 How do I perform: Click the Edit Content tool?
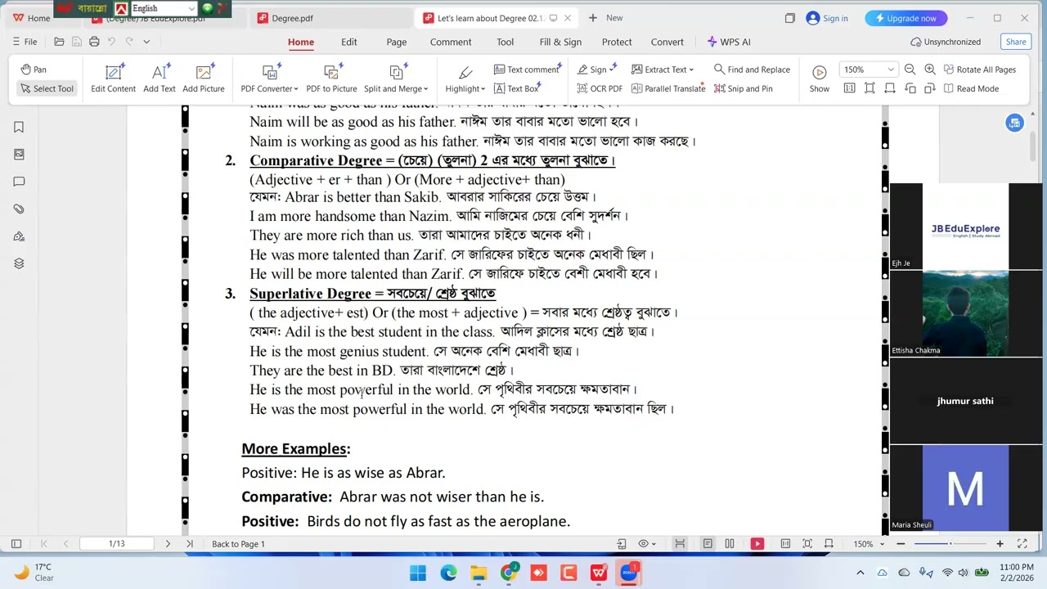(114, 79)
